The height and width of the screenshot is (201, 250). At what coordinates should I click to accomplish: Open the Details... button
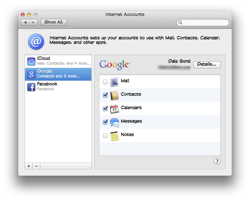(207, 65)
